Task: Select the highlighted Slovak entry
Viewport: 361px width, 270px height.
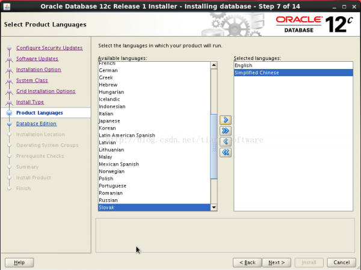Action: (x=154, y=208)
